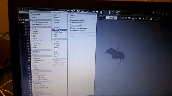
Task: Select the GMS plugin
Action: [55, 15]
